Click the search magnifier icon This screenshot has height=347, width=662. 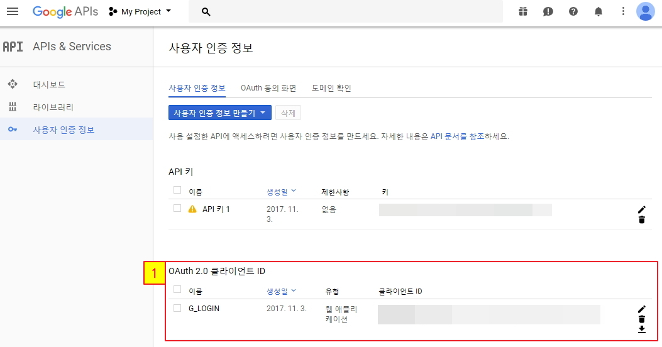pyautogui.click(x=206, y=12)
